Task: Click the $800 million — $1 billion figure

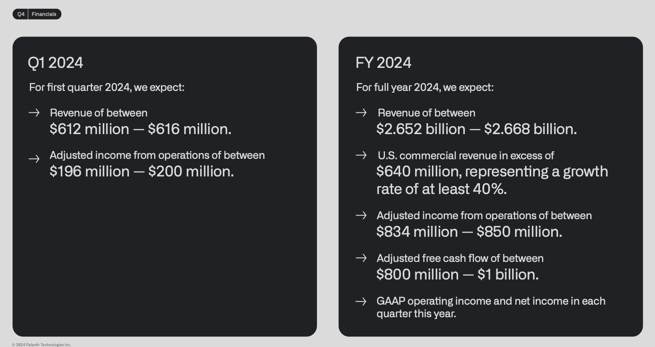Action: 457,274
